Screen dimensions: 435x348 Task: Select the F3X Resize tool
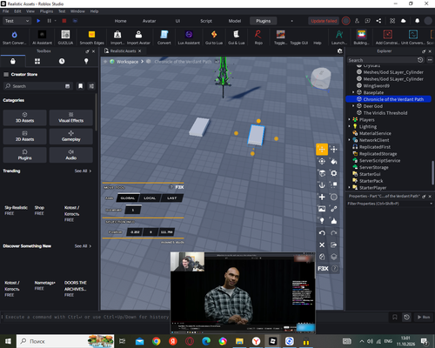pyautogui.click(x=334, y=150)
